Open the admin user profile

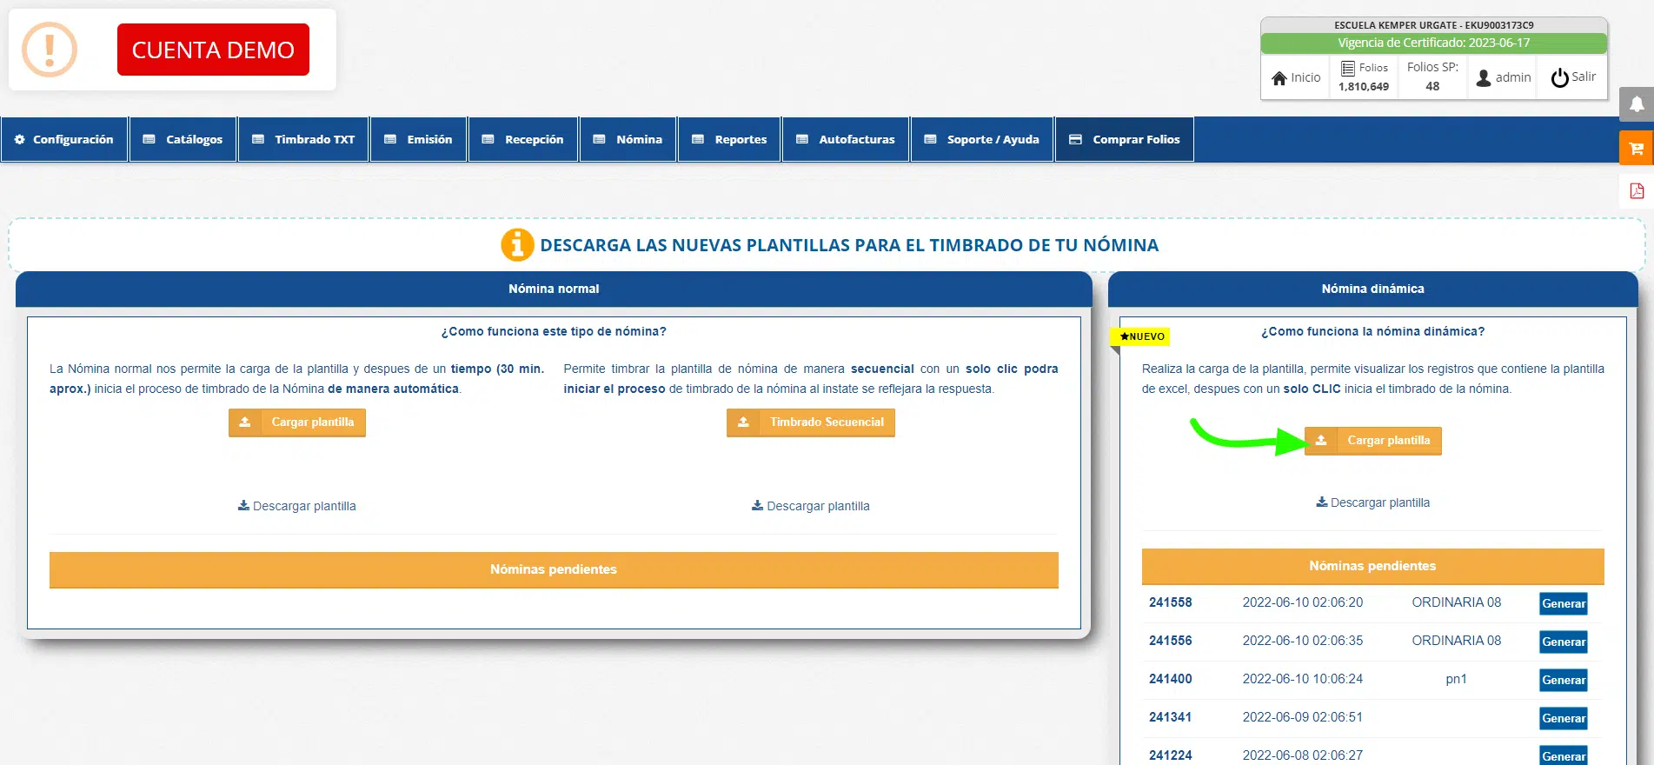point(1503,77)
